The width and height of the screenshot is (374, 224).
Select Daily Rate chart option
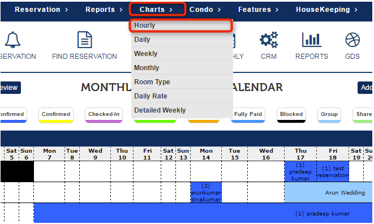pyautogui.click(x=182, y=96)
